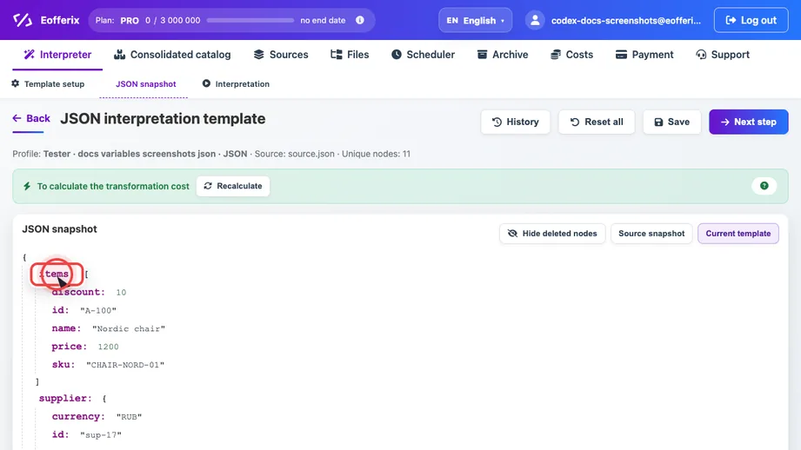Click the account email address

click(x=626, y=20)
